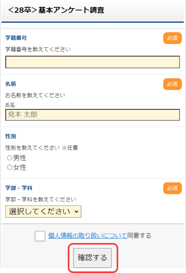The width and height of the screenshot is (186, 273).
Task: Focus the 氏名 name input box
Action: (x=92, y=115)
